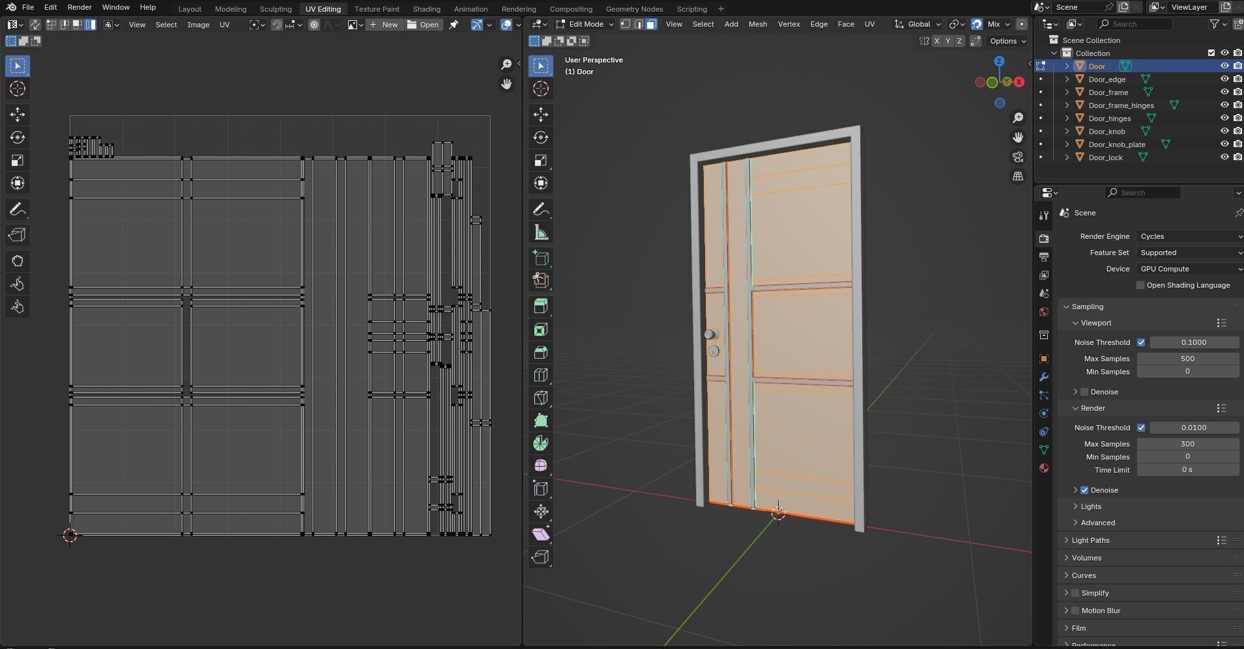Select the Shear tool

[541, 534]
